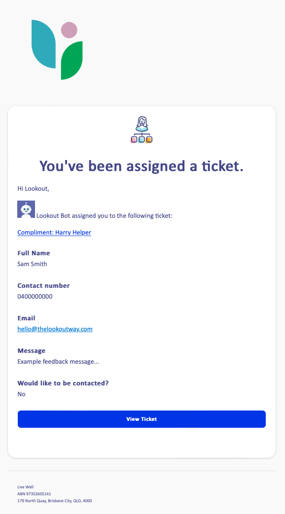Click the teal leaf shape of logo
The width and height of the screenshot is (285, 514).
(43, 44)
